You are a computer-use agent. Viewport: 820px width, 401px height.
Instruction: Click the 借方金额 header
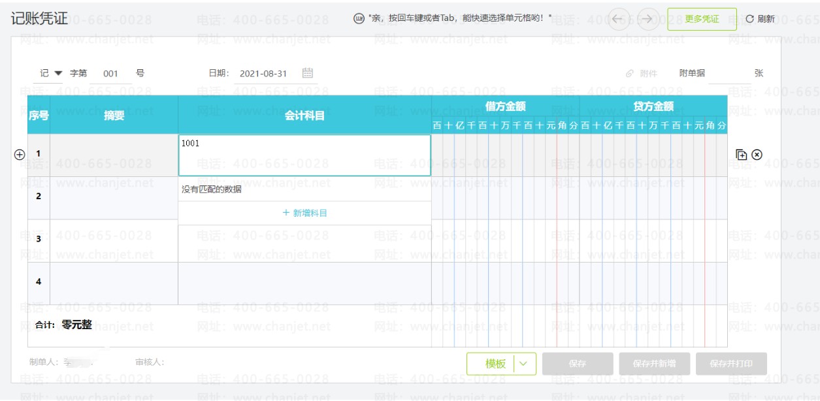click(x=505, y=106)
